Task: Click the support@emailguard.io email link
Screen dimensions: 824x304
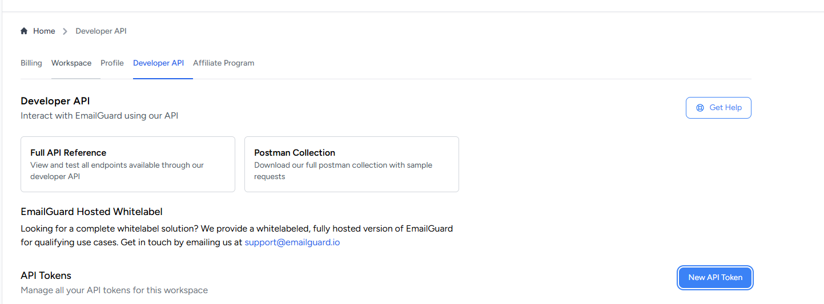Action: [x=292, y=242]
